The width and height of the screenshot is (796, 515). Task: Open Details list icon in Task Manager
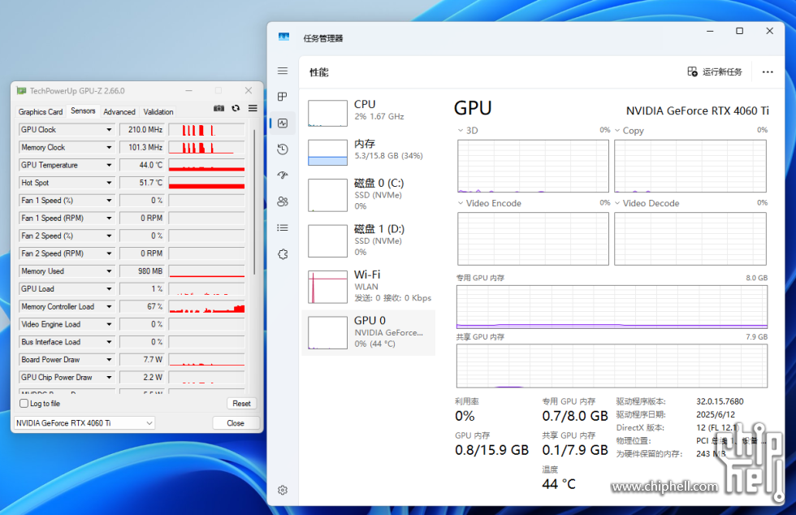click(283, 227)
